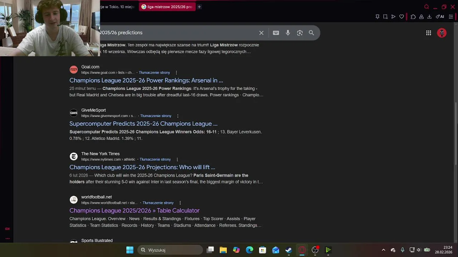
Task: Open 'Supercomputer Predicts 2025-26 Champions League' link
Action: [143, 124]
